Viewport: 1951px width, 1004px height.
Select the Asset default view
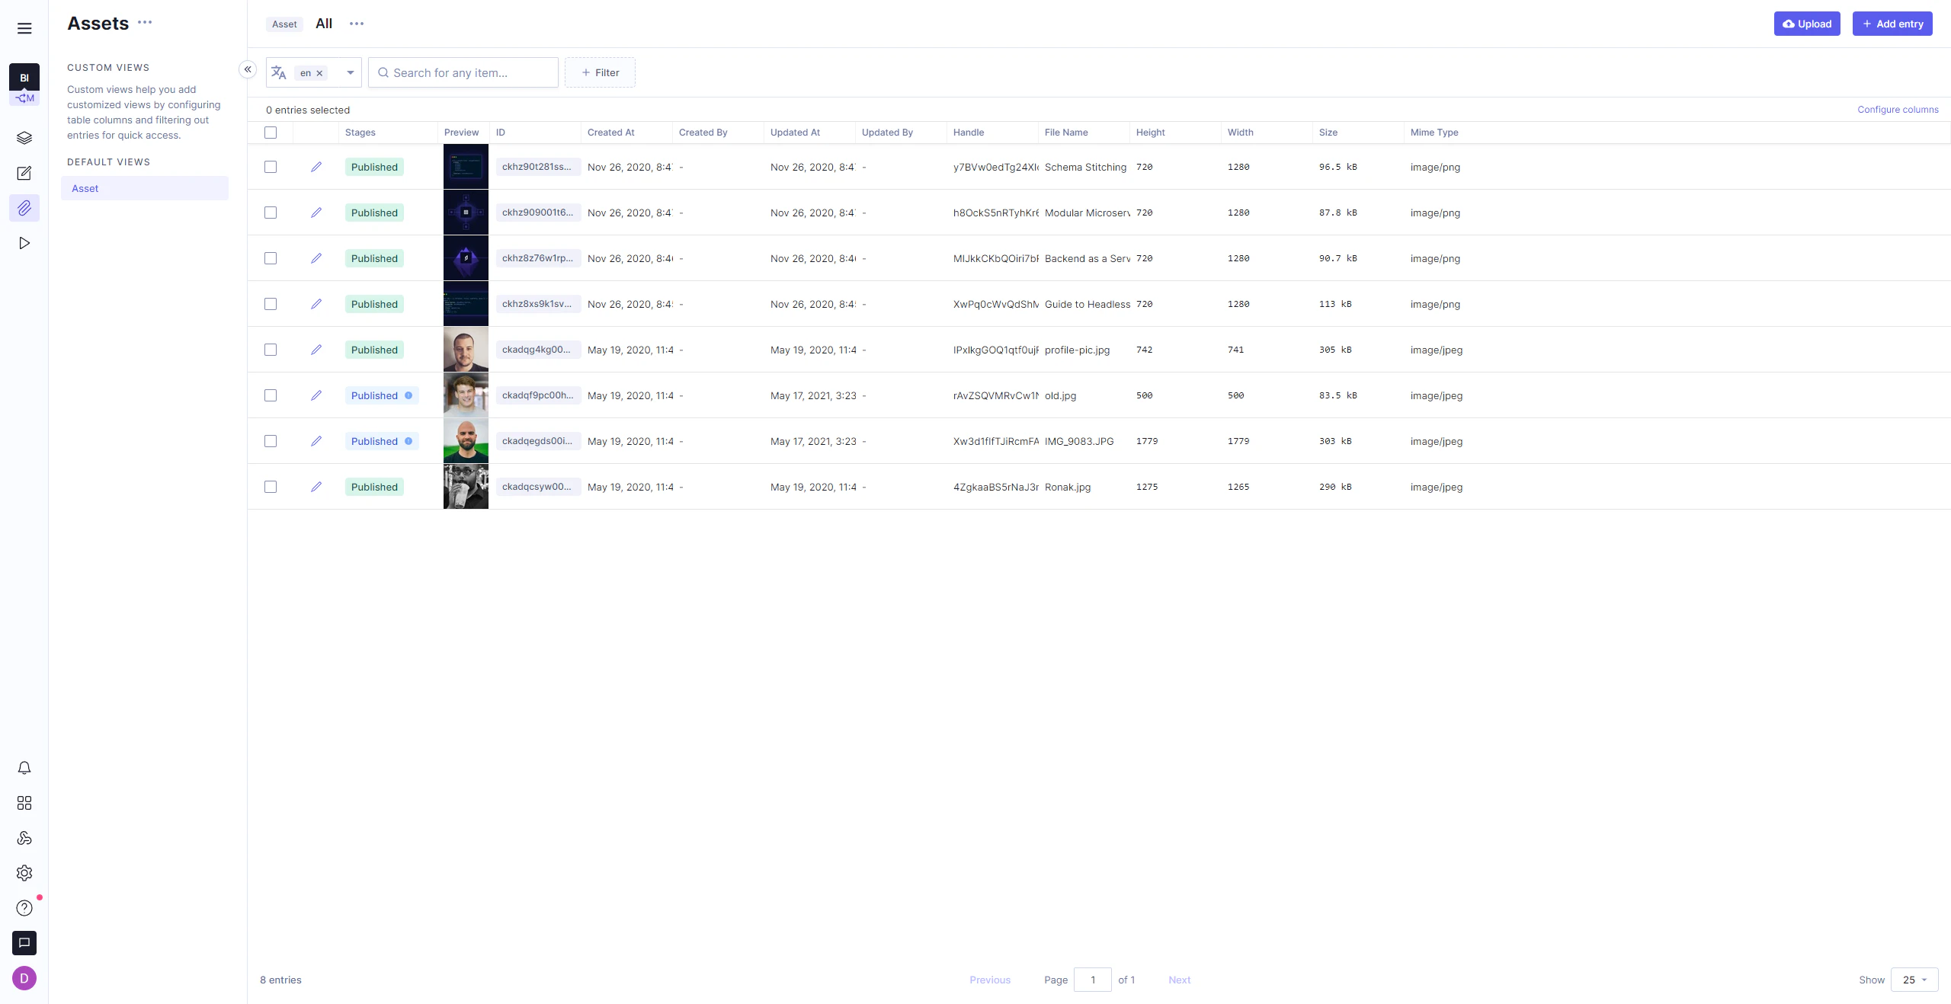85,188
